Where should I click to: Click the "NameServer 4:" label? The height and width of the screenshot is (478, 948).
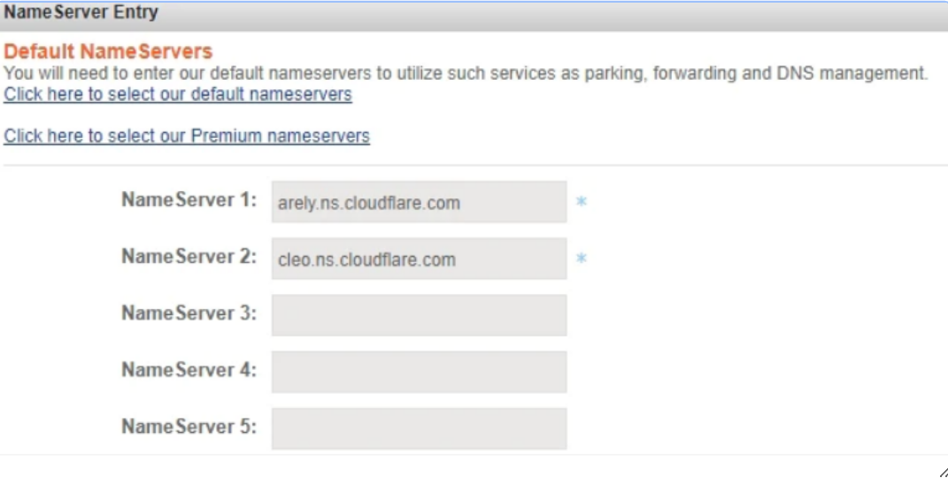click(x=189, y=370)
